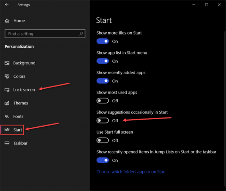Toggle recently opened items in Jump Lists

point(103,160)
